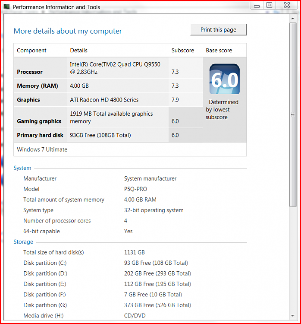
Task: Click the 64-bit capable label
Action: point(41,231)
